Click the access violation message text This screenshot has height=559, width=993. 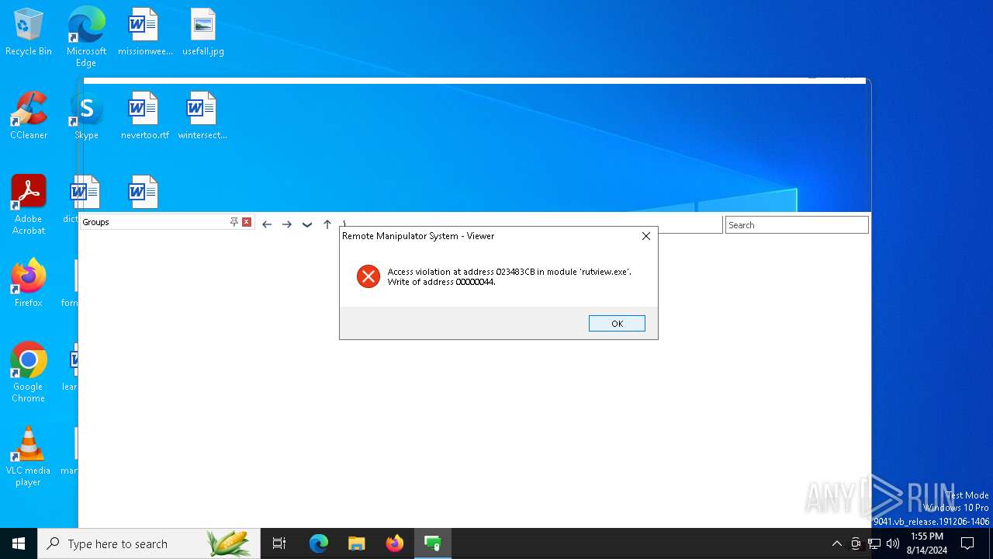click(510, 277)
